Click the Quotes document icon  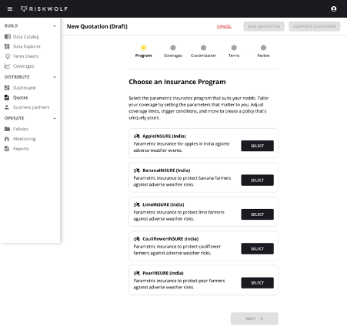click(x=7, y=97)
